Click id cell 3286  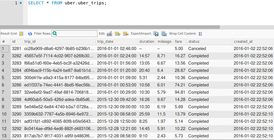(17, 85)
